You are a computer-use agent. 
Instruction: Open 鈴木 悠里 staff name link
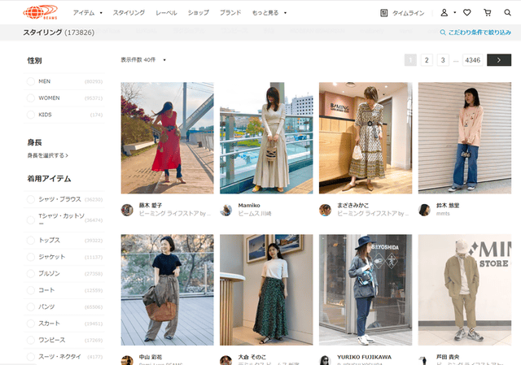448,206
